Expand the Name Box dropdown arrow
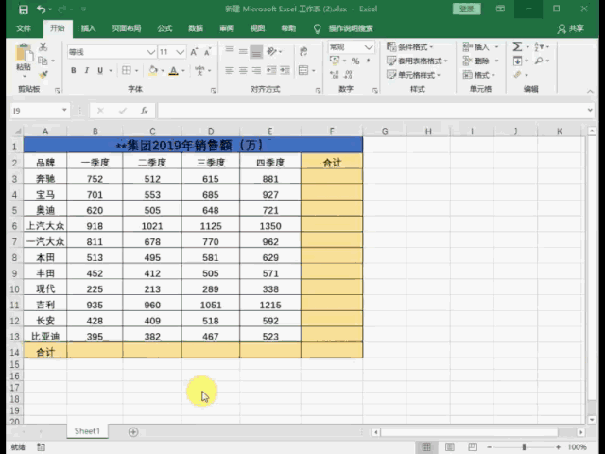 [64, 111]
